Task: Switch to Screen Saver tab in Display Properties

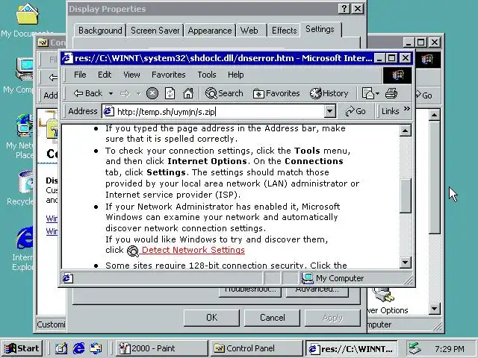Action: point(155,31)
